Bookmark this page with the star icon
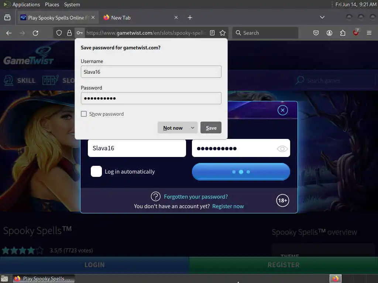 point(223,33)
